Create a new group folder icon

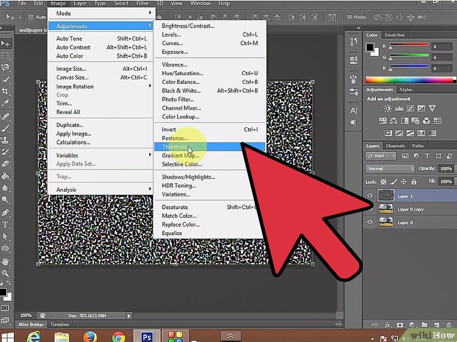[x=424, y=325]
